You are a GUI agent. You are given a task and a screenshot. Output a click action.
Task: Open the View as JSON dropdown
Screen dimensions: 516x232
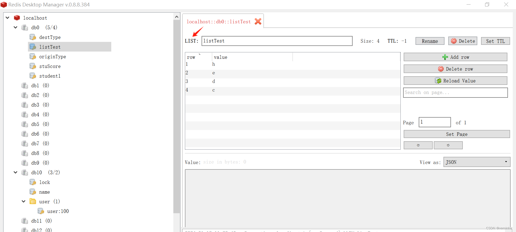(x=477, y=162)
